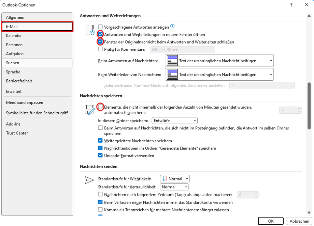Confirm settings with the OK button

pos(271,221)
